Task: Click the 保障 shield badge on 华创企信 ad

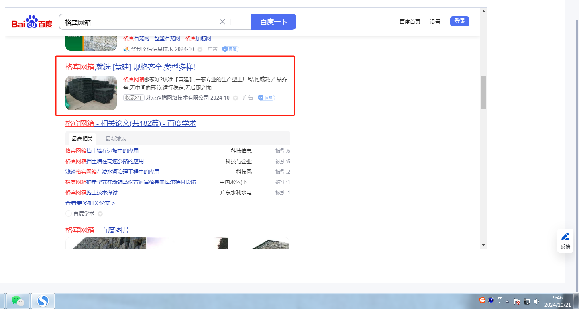Action: click(x=231, y=49)
